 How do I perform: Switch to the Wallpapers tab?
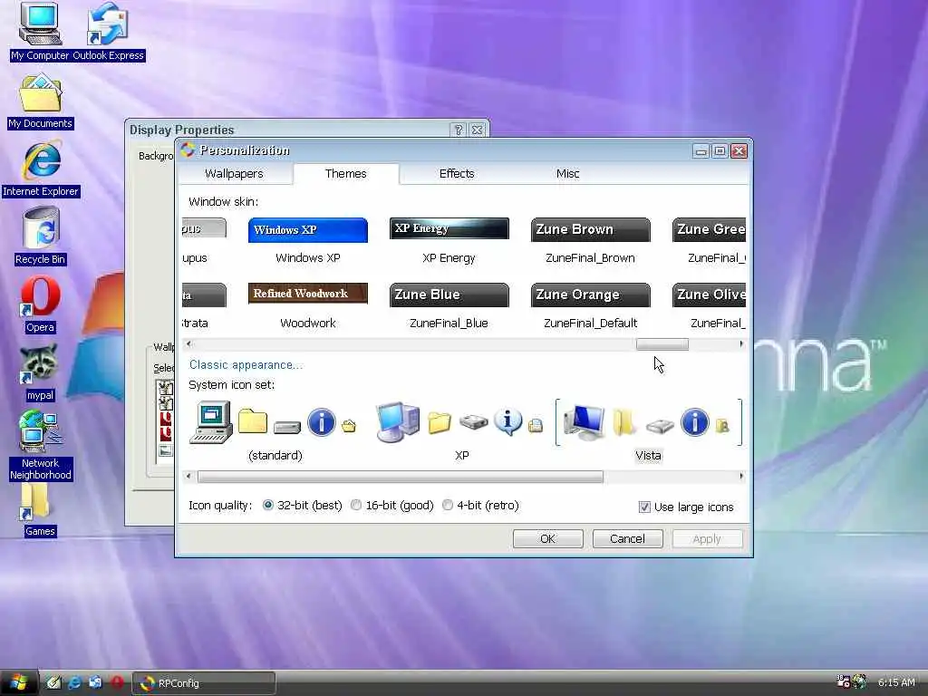[234, 173]
